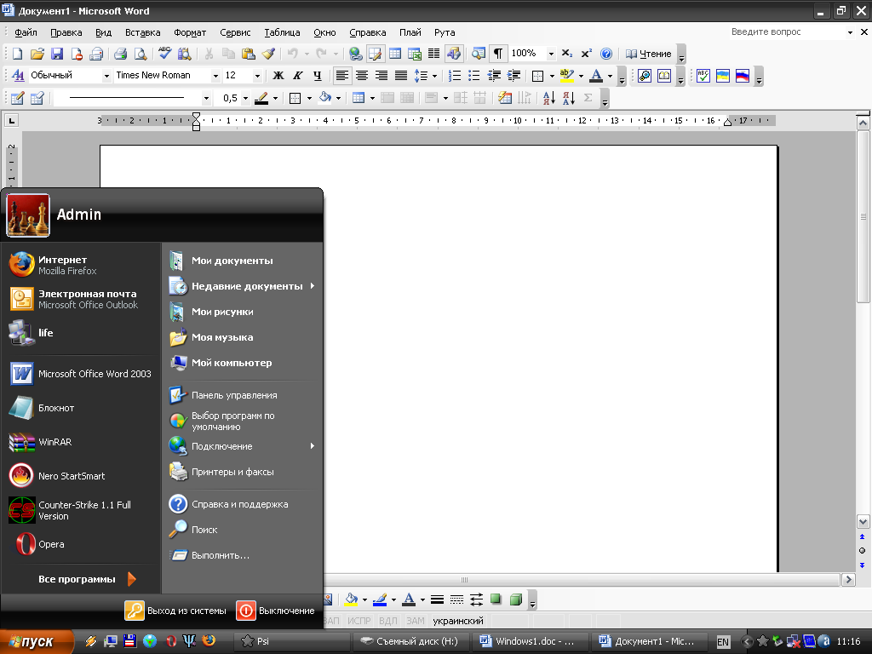
Task: Click the Чтение reading mode button
Action: click(648, 54)
